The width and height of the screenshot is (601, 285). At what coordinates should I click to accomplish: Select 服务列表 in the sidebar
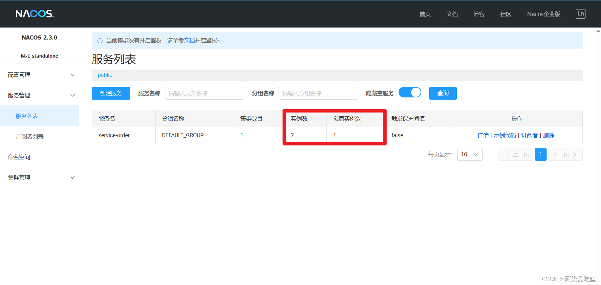40,116
